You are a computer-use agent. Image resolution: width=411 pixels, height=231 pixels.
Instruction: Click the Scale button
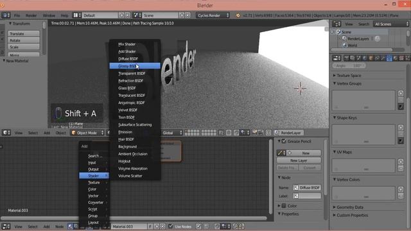pyautogui.click(x=24, y=47)
